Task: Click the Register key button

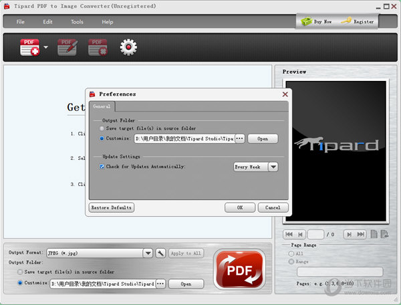Action: pos(358,21)
